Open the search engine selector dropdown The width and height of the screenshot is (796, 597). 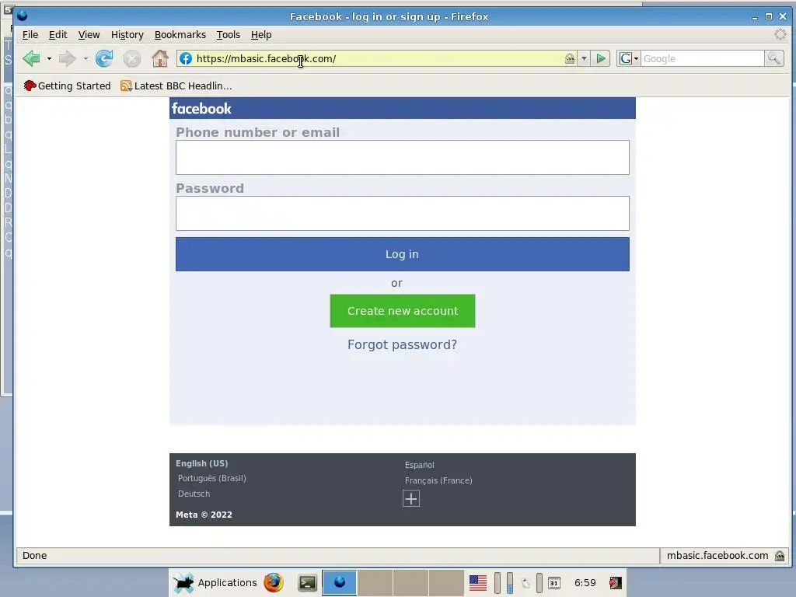(628, 58)
